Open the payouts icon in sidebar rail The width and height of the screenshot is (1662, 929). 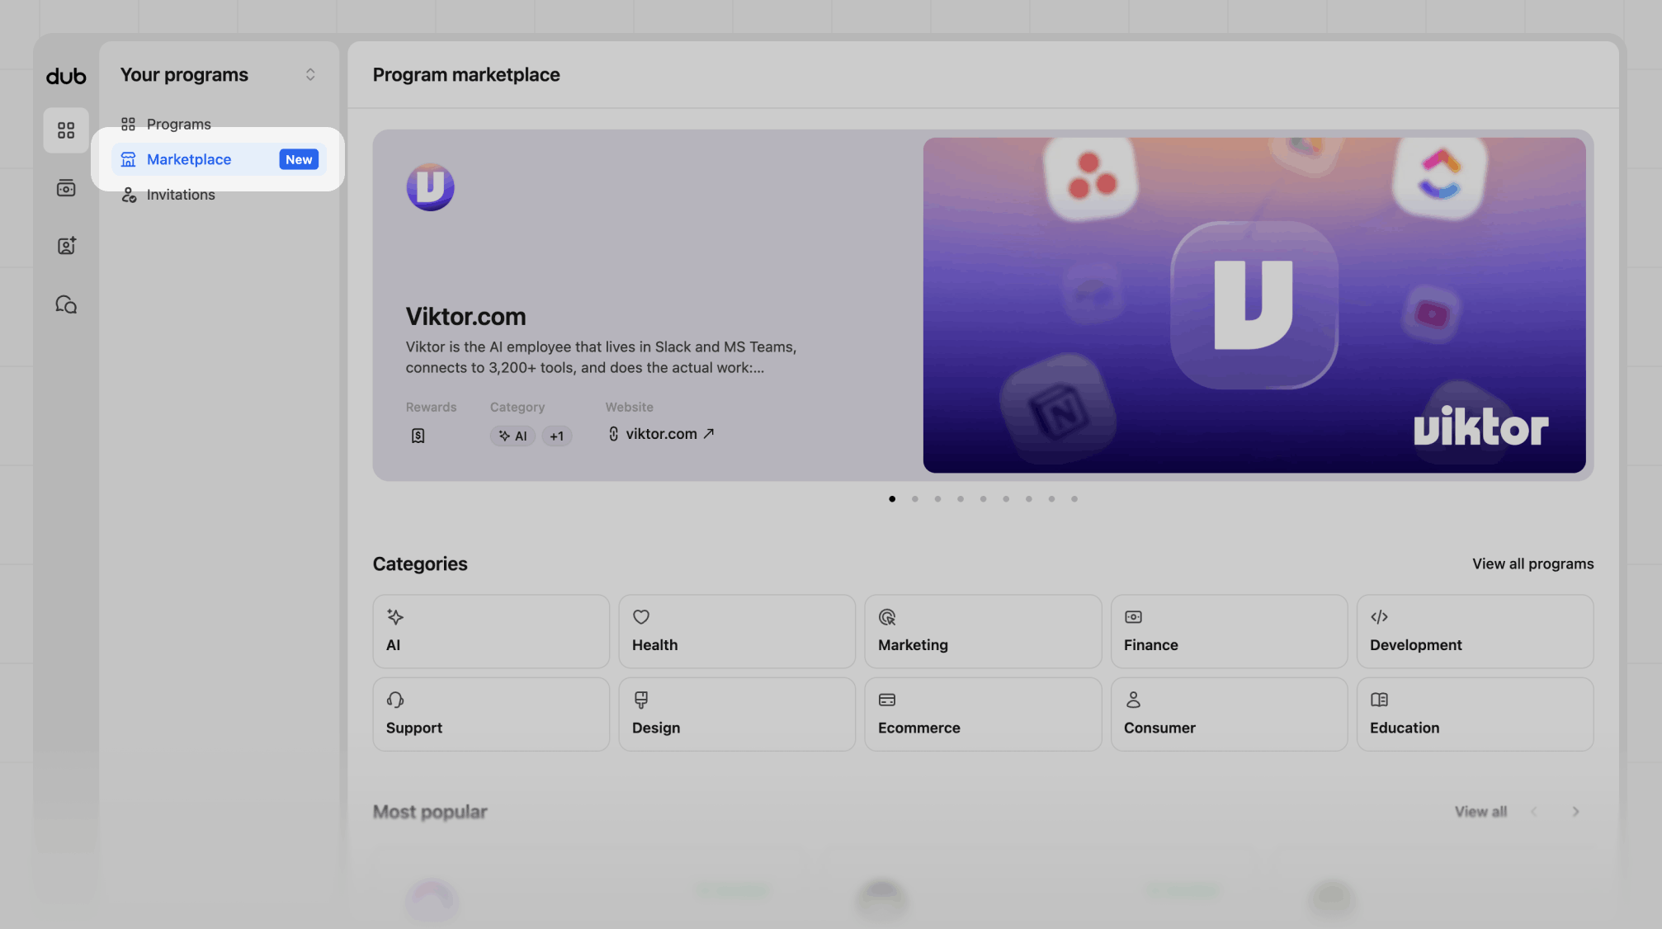click(66, 188)
